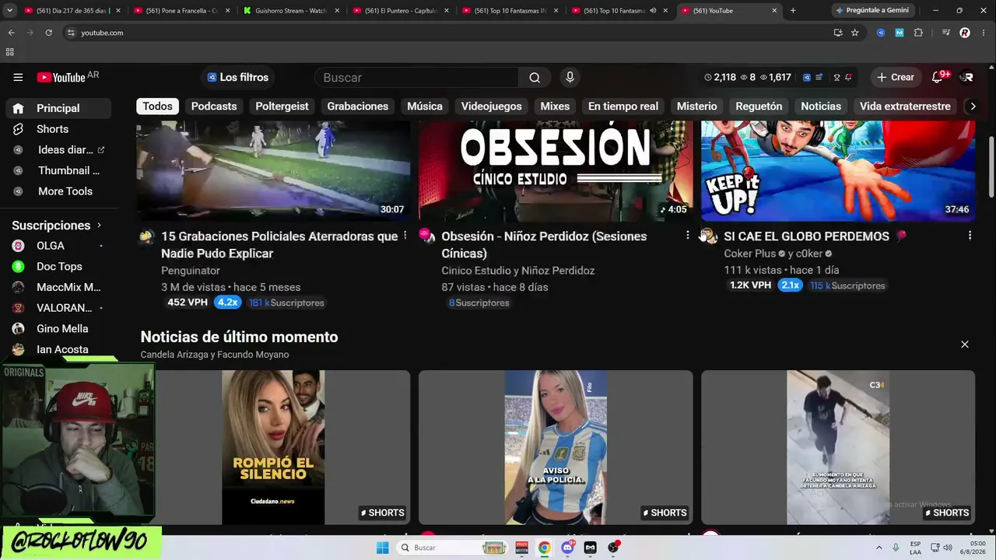This screenshot has width=996, height=560.
Task: Select the Todos filter chip
Action: (x=157, y=106)
